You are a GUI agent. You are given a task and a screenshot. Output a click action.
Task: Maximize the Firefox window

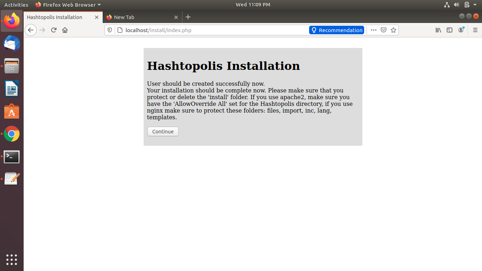click(x=469, y=16)
